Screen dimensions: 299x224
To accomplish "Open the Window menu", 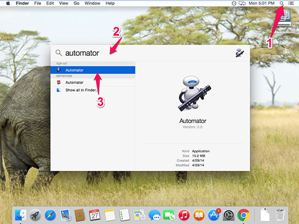I will tap(92, 3).
